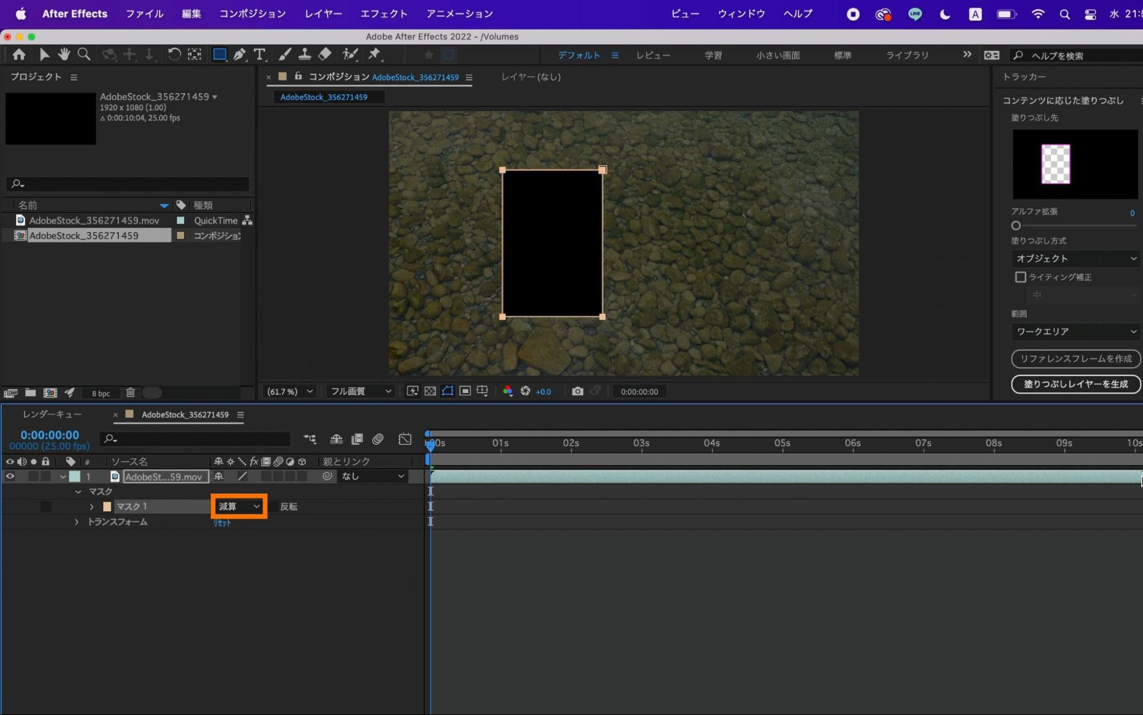The image size is (1143, 715).
Task: Select the Eraser tool
Action: point(325,54)
